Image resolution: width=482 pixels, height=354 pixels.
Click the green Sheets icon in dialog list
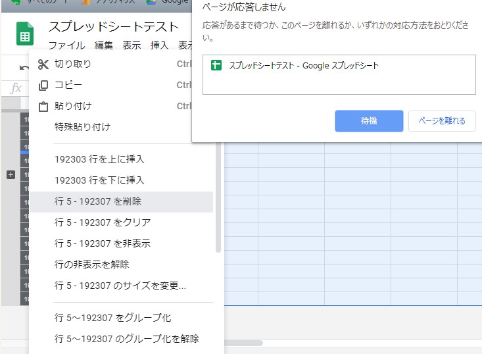pos(216,65)
